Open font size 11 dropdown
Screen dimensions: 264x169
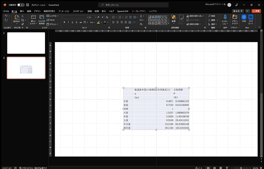(x=95, y=17)
